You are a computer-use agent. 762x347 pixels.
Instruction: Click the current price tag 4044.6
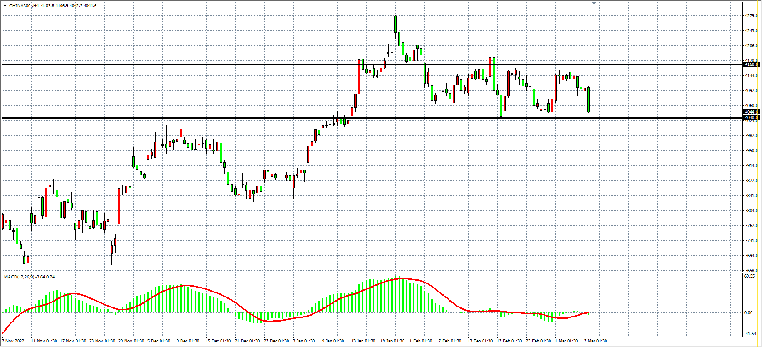coord(751,112)
